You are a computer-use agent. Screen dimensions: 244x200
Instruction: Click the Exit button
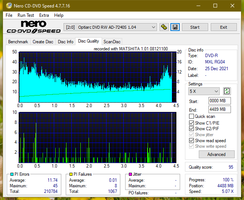pos(223,27)
